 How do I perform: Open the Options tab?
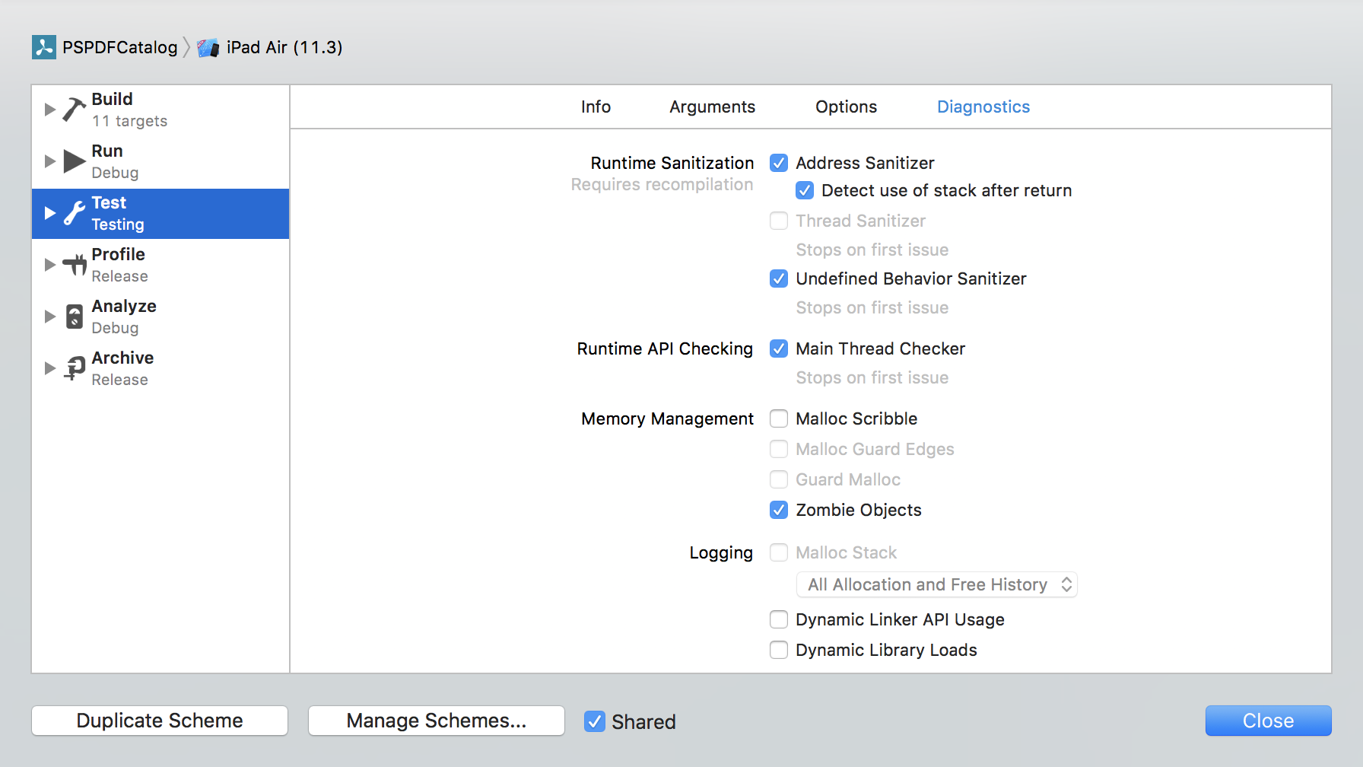tap(846, 107)
